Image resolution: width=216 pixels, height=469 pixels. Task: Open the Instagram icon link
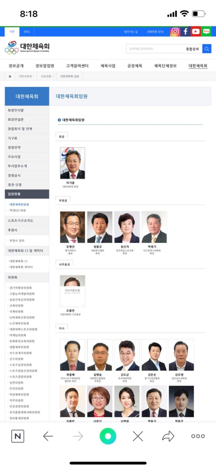click(x=175, y=32)
